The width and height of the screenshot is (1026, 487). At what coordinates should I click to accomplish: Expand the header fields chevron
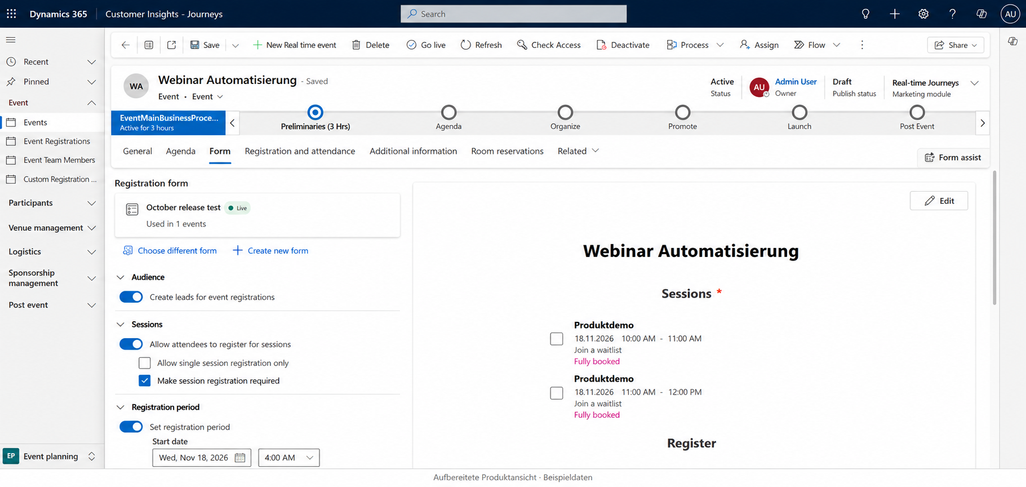(975, 83)
